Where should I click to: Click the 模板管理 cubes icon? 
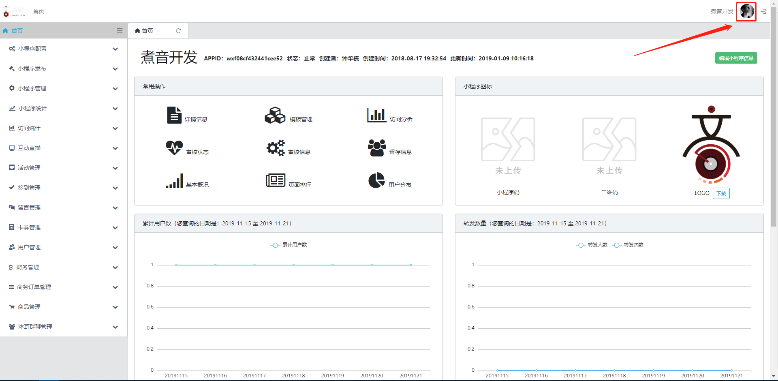click(x=275, y=115)
